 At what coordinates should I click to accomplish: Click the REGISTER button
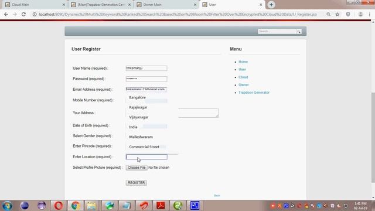[x=137, y=183]
